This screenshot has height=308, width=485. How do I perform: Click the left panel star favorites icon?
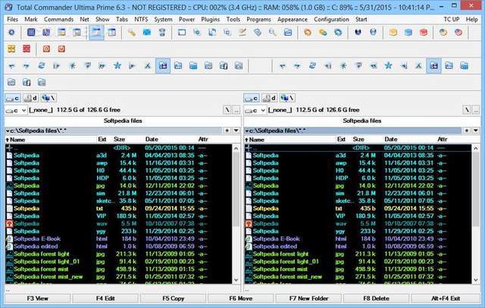[x=117, y=66]
